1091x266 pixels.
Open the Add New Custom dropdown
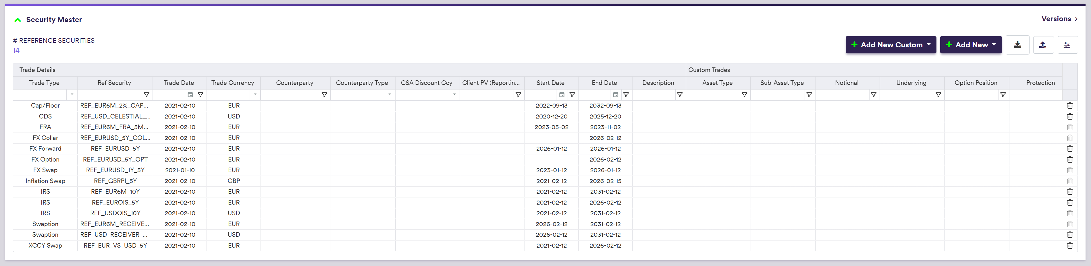click(x=890, y=45)
